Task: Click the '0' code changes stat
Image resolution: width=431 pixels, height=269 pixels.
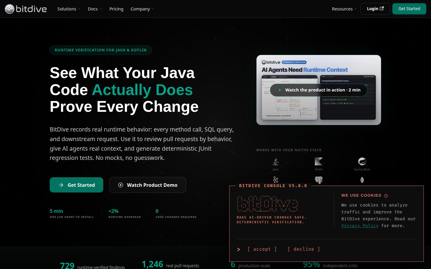Action: [157, 211]
